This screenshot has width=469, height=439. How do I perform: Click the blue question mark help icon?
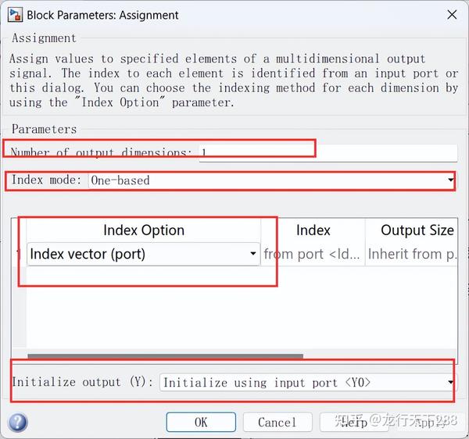tap(17, 423)
